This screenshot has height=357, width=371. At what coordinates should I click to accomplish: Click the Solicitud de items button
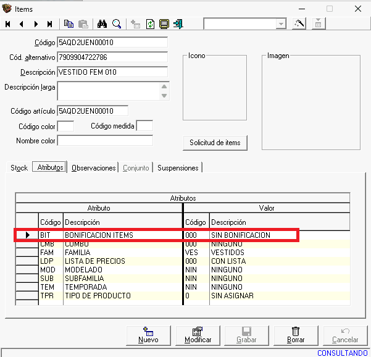point(215,143)
